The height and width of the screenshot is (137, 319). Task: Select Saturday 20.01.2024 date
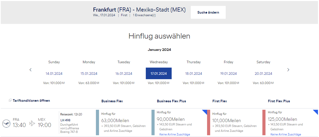pyautogui.click(x=263, y=74)
